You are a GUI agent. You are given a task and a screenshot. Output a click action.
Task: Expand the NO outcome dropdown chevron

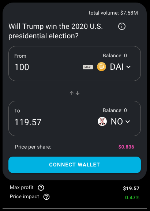coord(128,122)
